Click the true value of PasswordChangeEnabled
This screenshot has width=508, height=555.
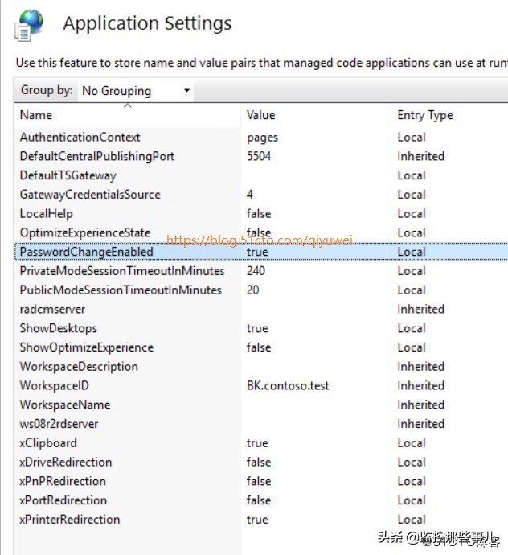[257, 252]
